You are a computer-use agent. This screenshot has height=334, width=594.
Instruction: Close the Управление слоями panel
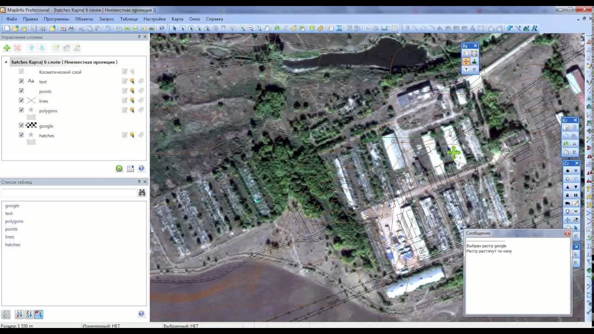[145, 37]
